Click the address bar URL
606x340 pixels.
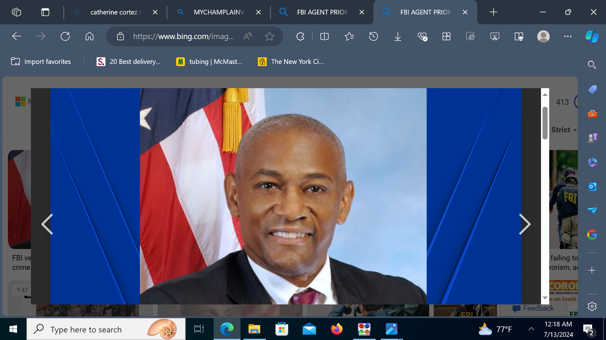click(183, 37)
